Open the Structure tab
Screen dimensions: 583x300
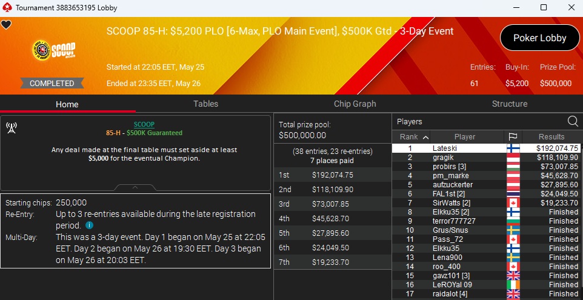click(510, 104)
